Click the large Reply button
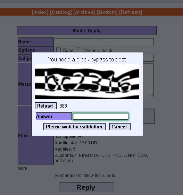Viewport: 183px width, 195px height. coord(86,187)
